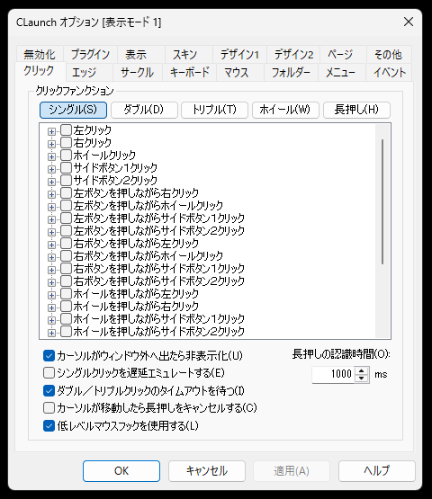Image resolution: width=432 pixels, height=499 pixels.
Task: Show ホイール(W) functions
Action: coord(285,110)
